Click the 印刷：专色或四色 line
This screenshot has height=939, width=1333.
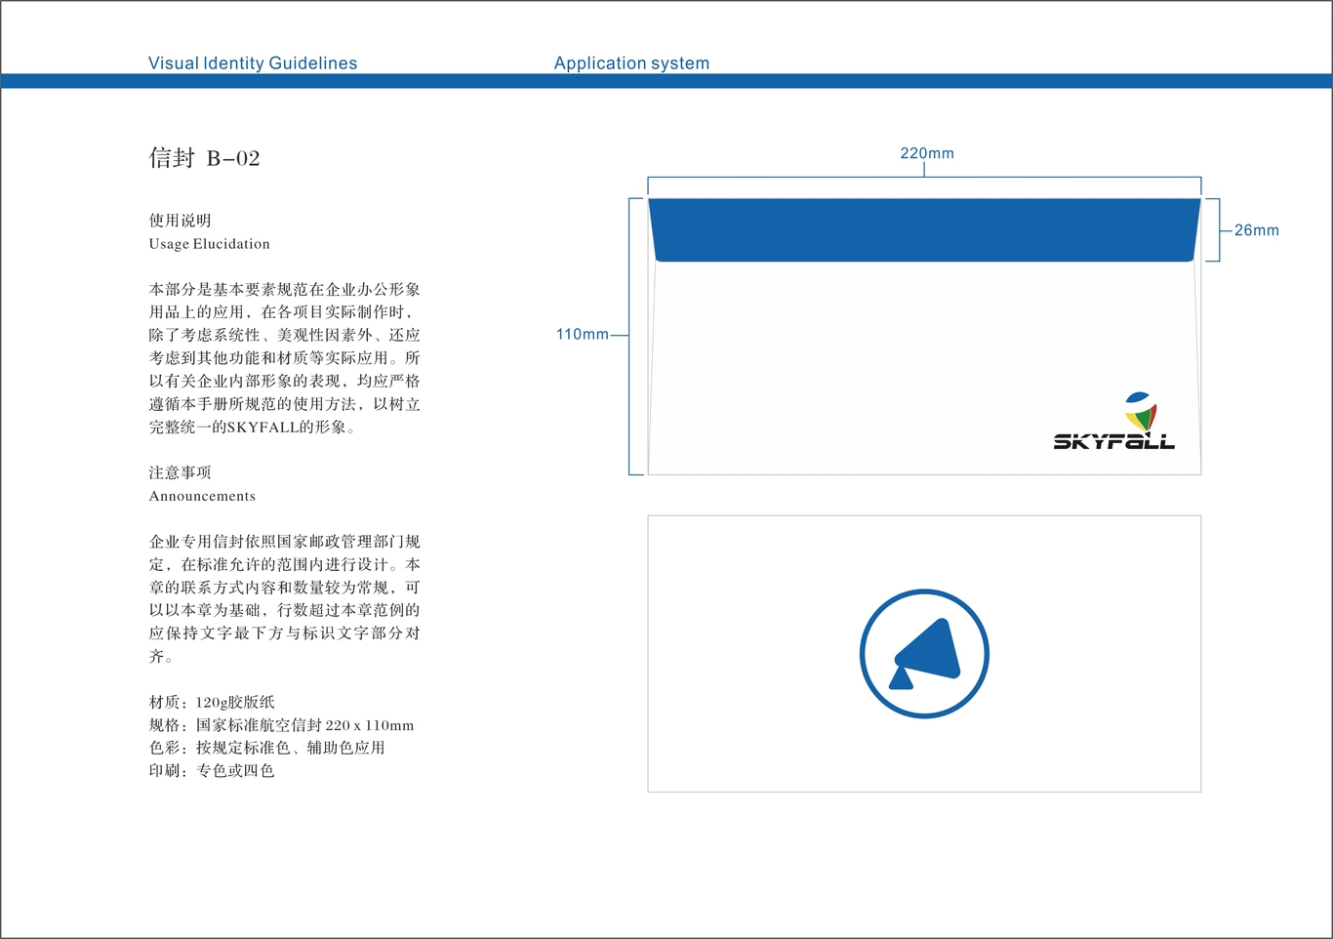tap(212, 770)
